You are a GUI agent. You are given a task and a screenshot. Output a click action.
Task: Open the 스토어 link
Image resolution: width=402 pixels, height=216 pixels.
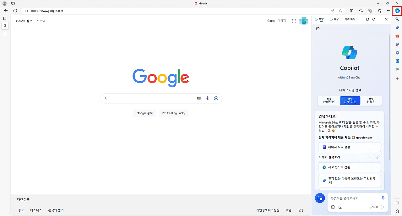41,21
